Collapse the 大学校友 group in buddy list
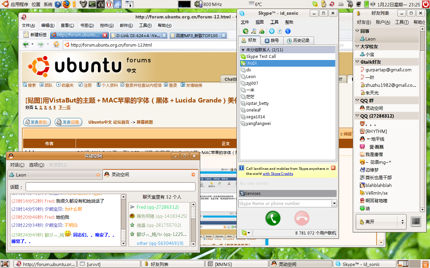Viewport: 430px width, 268px height. click(x=357, y=47)
